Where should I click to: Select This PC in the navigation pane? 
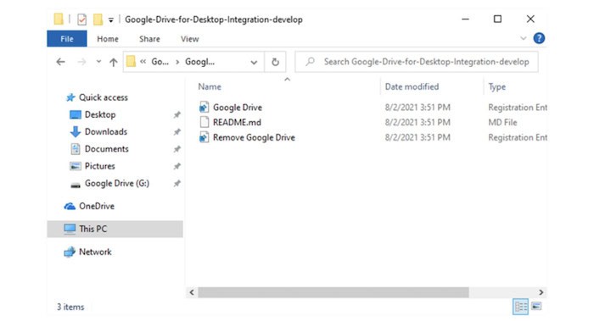coord(115,229)
